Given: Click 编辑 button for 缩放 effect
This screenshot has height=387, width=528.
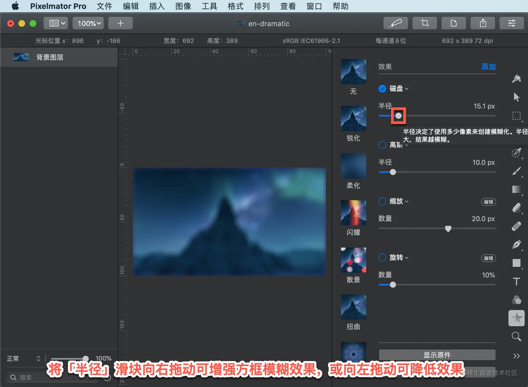Looking at the screenshot, I should click(x=489, y=202).
